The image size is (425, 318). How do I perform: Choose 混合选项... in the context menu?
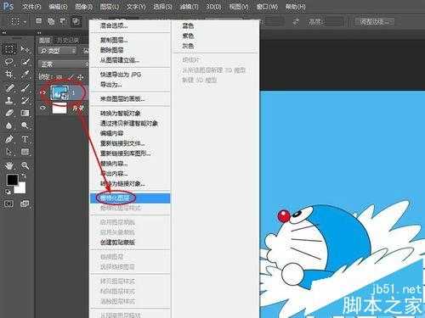tap(130, 25)
